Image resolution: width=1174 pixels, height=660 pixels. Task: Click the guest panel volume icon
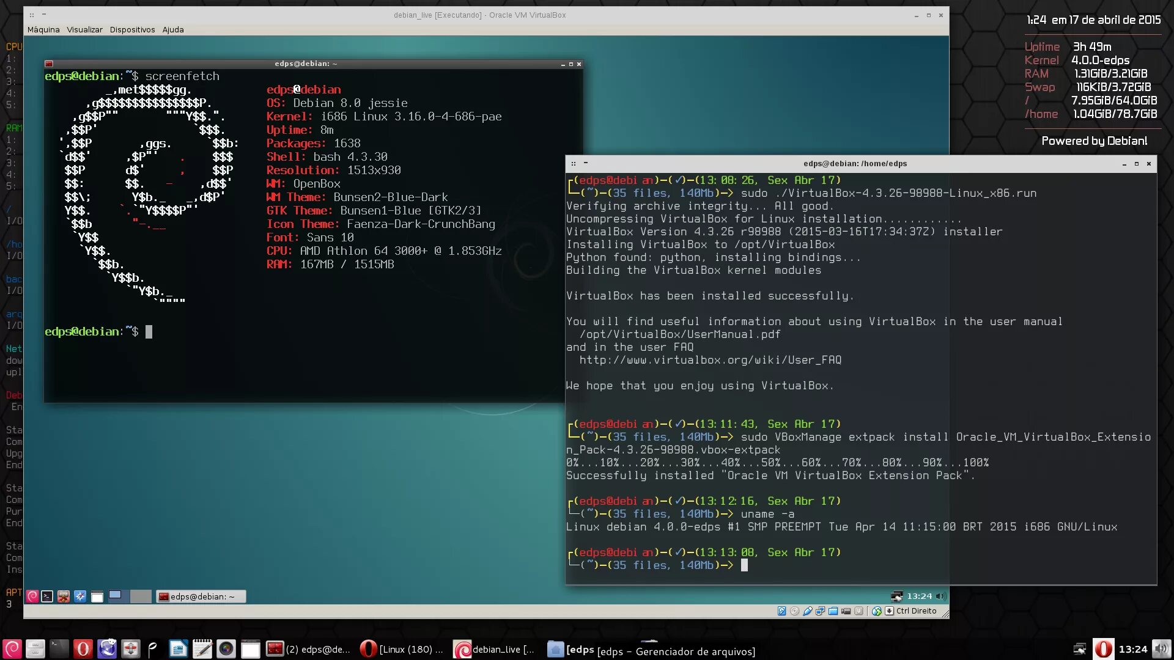coord(940,596)
